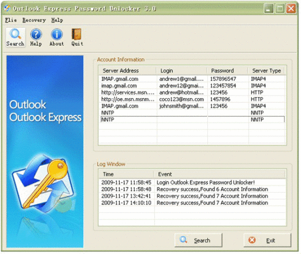
Task: Open the Help menu in menu bar
Action: click(x=57, y=20)
